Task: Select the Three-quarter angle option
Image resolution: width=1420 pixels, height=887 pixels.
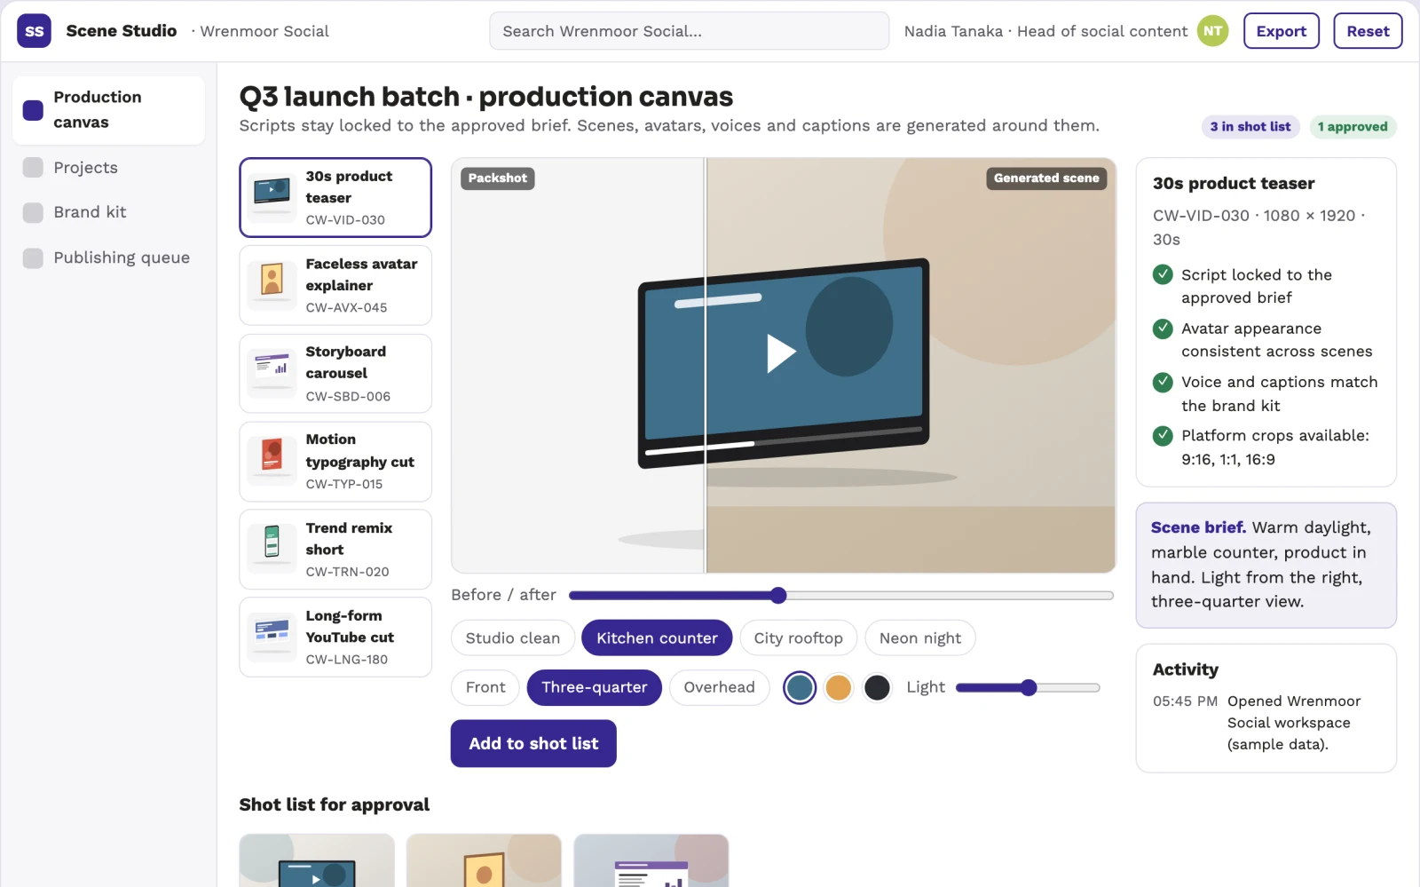Action: (595, 687)
